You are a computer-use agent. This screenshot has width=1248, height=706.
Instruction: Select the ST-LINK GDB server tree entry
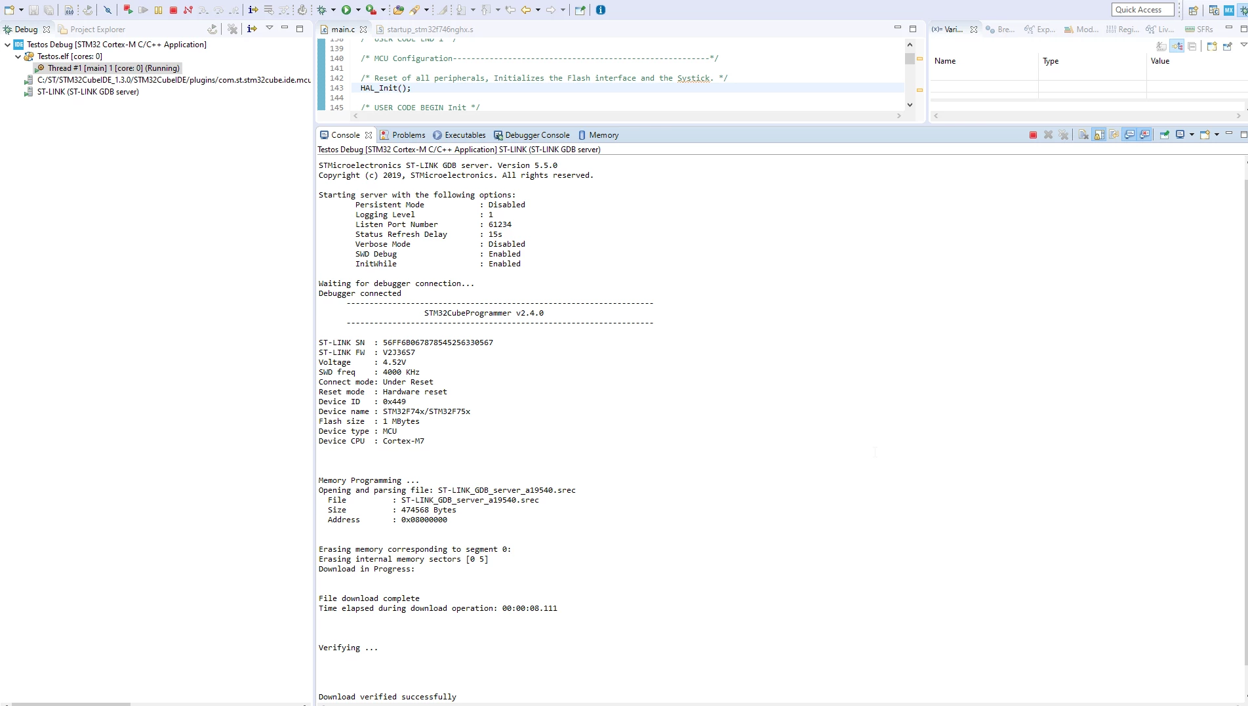coord(82,92)
